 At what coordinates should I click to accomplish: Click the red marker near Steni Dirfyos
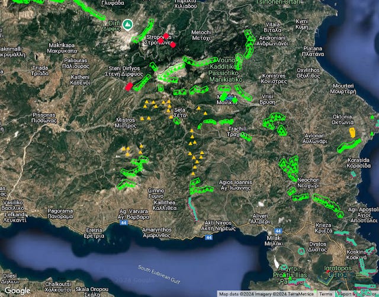tap(129, 86)
